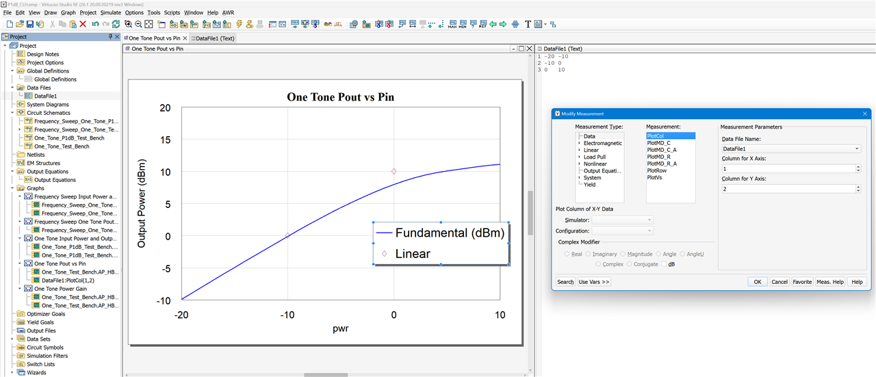Screen dimensions: 876x377
Task: Click the Save project icon
Action: click(x=29, y=24)
